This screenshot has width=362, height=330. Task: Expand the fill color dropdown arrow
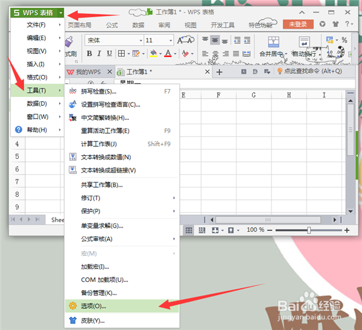pyautogui.click(x=160, y=54)
